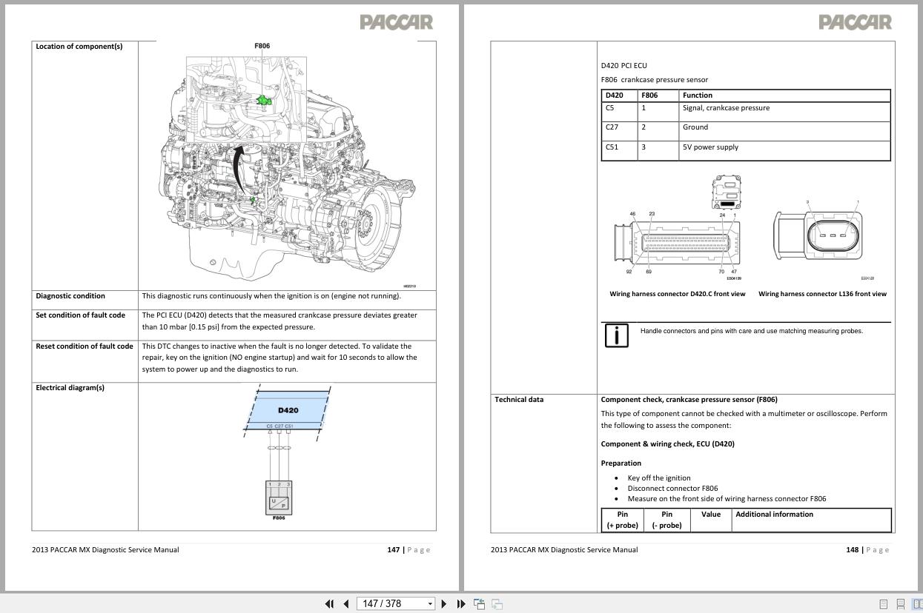Viewport: 923px width, 613px height.
Task: Click the 'Handle connectors and pins with care' note
Action: coord(752,331)
